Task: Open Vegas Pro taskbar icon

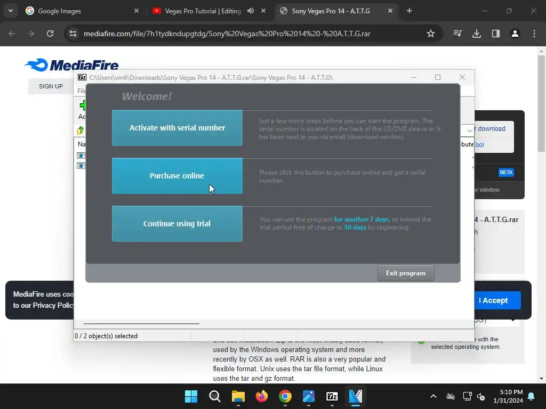Action: coord(356,396)
